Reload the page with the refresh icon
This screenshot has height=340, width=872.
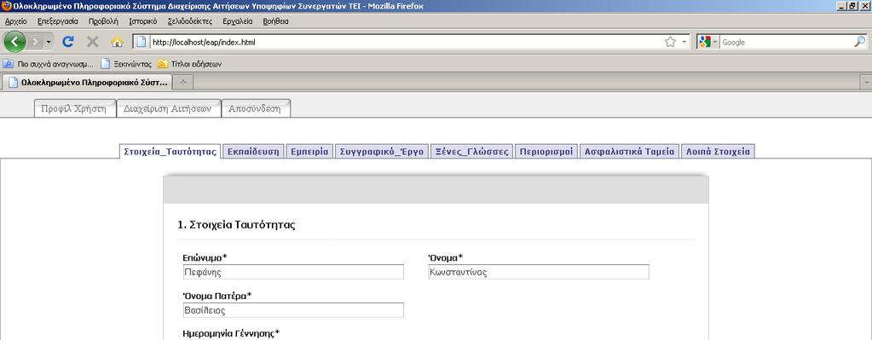pos(68,42)
